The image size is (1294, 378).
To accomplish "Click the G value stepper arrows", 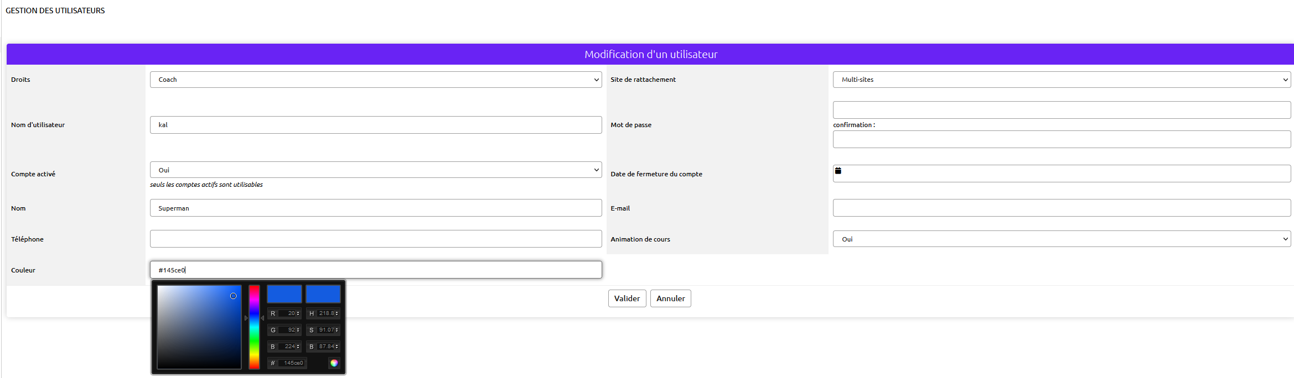I will 298,330.
